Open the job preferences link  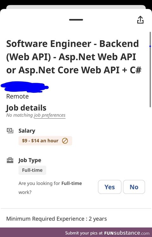point(50,115)
